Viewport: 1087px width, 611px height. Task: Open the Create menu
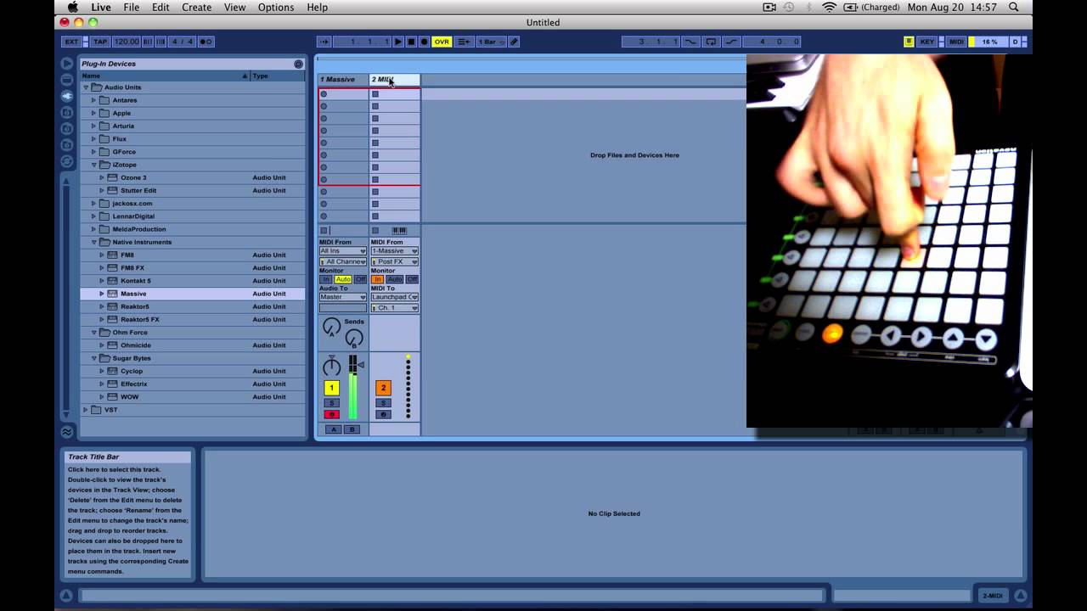(x=196, y=7)
